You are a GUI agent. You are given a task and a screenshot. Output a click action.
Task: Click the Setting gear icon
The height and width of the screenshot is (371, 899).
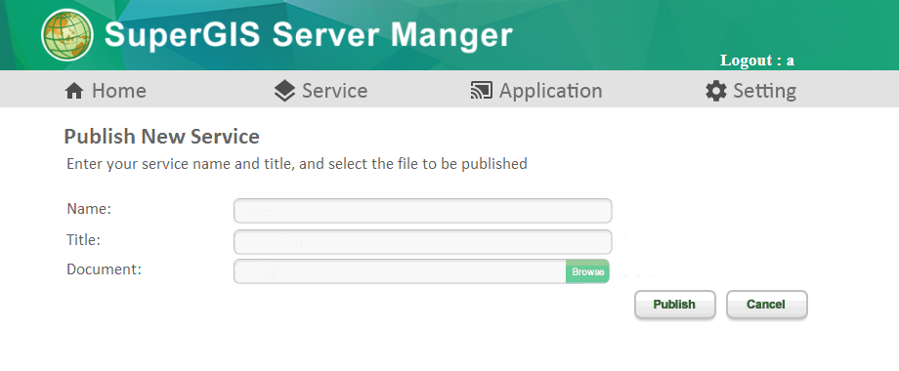click(x=716, y=91)
